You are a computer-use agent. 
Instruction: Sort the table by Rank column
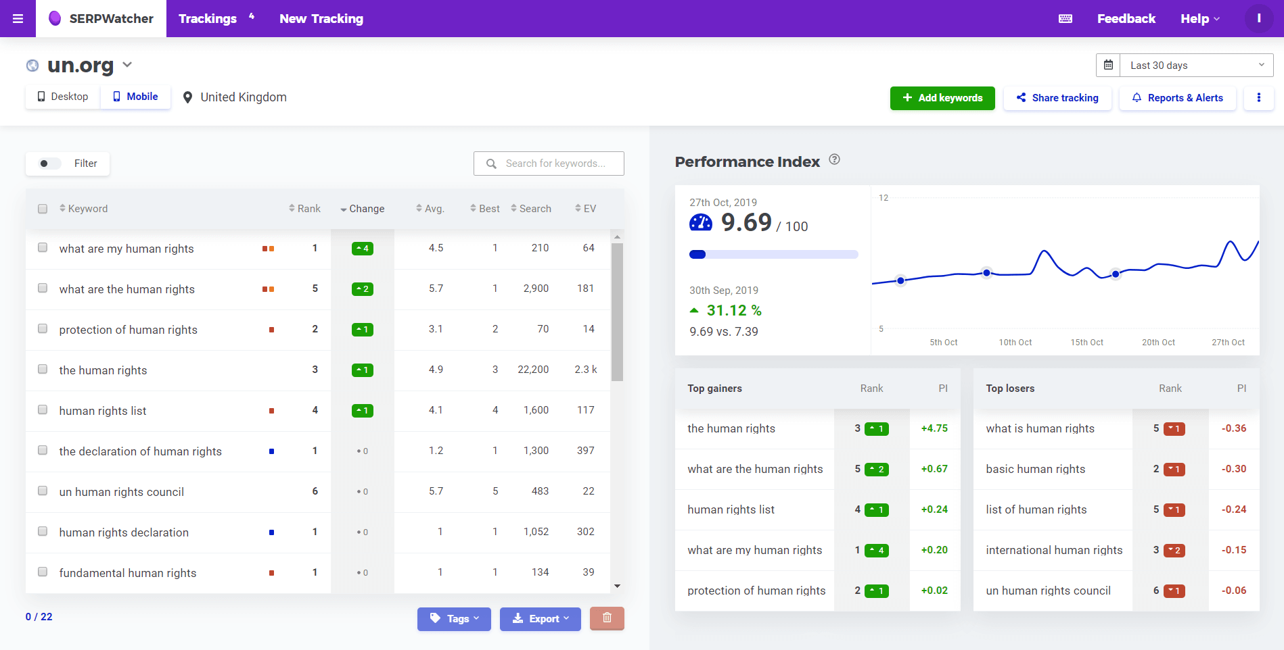click(x=304, y=209)
